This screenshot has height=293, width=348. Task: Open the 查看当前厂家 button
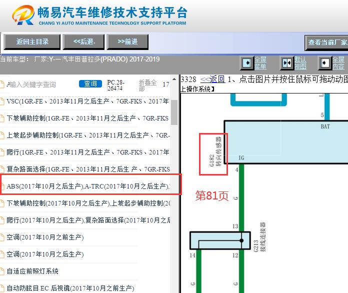326,42
